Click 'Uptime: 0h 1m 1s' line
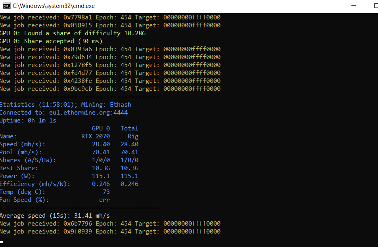The image size is (378, 247). [x=28, y=121]
